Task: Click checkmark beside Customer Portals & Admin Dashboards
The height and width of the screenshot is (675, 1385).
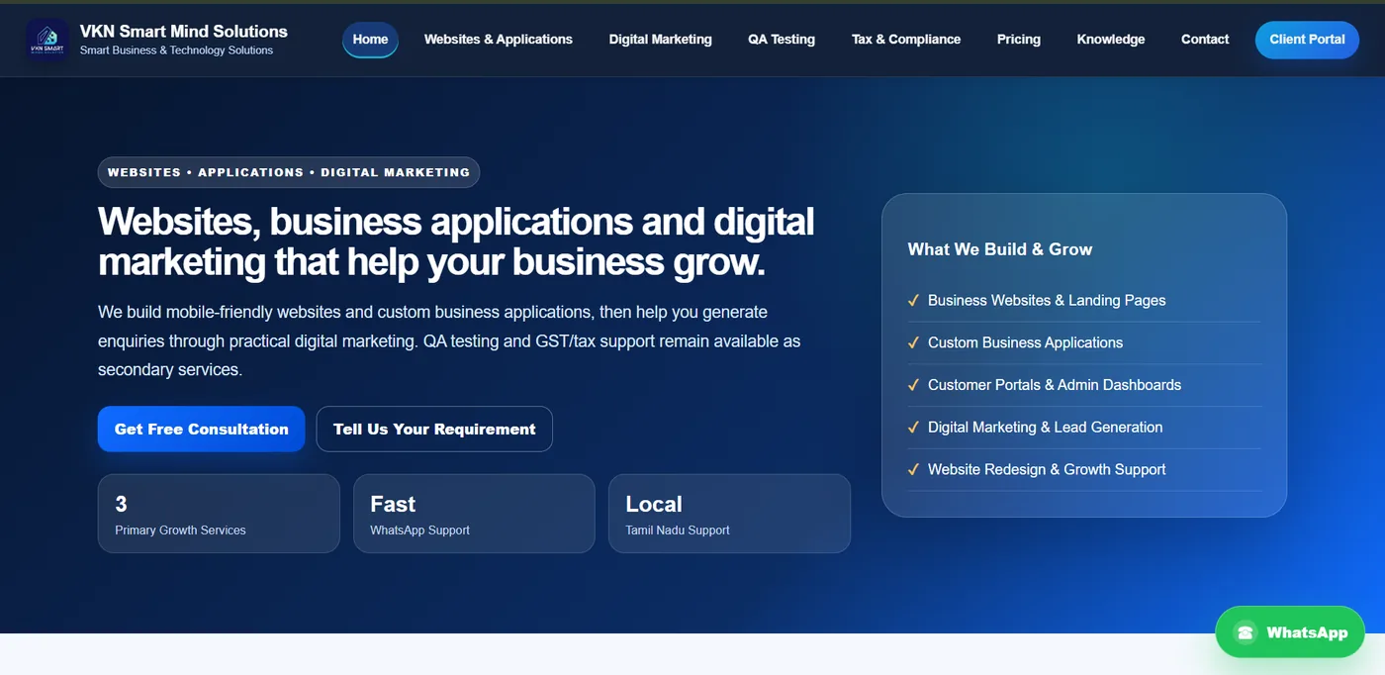Action: (913, 385)
